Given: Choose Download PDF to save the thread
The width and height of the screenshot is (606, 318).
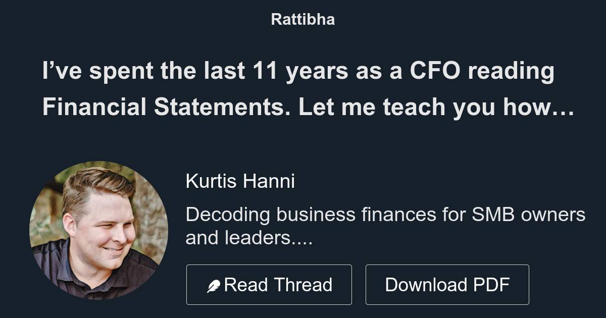Looking at the screenshot, I should (447, 284).
